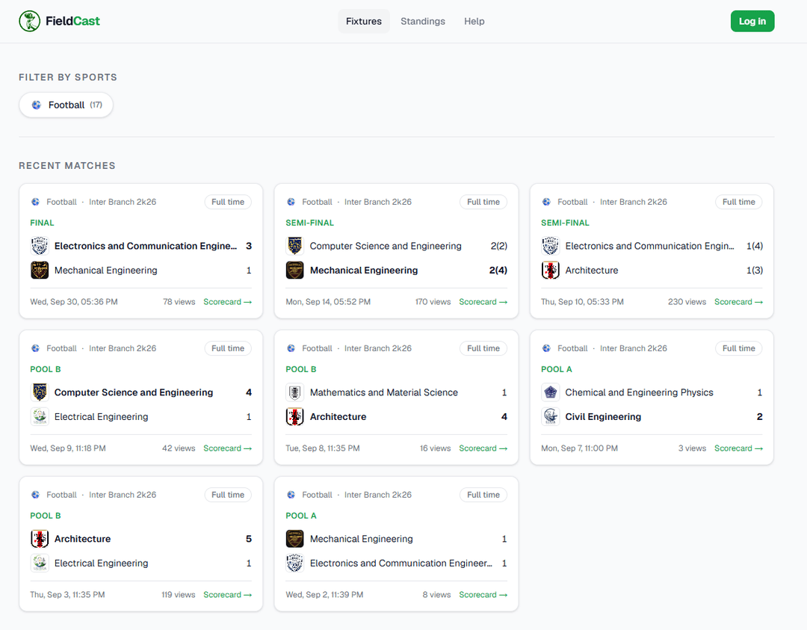
Task: Click Architecture crest in Sep 8 Pool B card
Action: [295, 416]
